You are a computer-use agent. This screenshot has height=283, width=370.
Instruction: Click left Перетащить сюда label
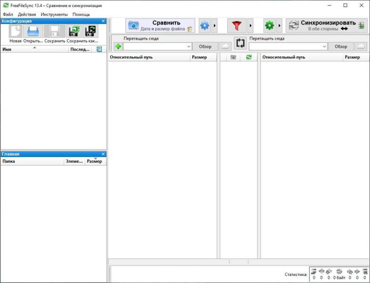click(141, 39)
